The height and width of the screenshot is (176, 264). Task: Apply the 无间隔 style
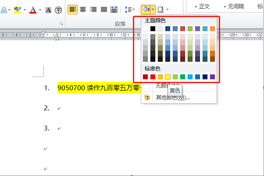pos(234,7)
